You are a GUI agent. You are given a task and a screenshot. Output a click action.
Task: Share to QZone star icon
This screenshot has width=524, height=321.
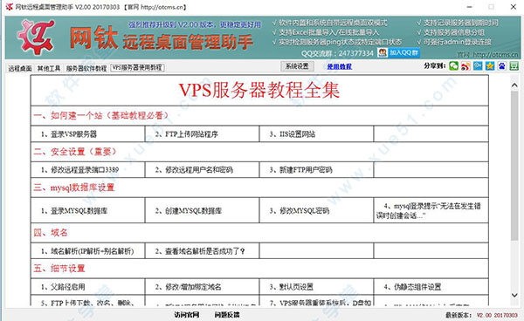[490, 65]
